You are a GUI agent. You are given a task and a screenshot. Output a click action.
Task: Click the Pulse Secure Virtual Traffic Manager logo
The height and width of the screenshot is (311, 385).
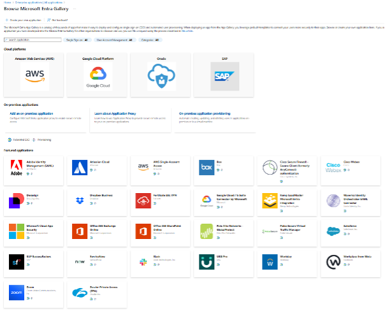point(270,231)
